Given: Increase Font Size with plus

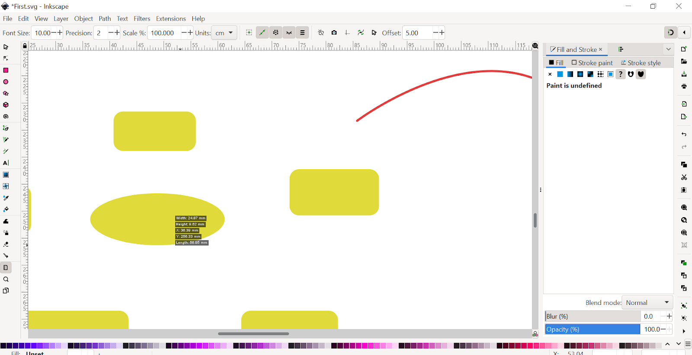Looking at the screenshot, I should pyautogui.click(x=60, y=33).
